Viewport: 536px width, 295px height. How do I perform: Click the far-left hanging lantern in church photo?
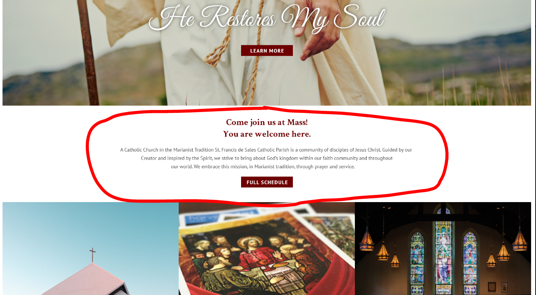click(366, 240)
